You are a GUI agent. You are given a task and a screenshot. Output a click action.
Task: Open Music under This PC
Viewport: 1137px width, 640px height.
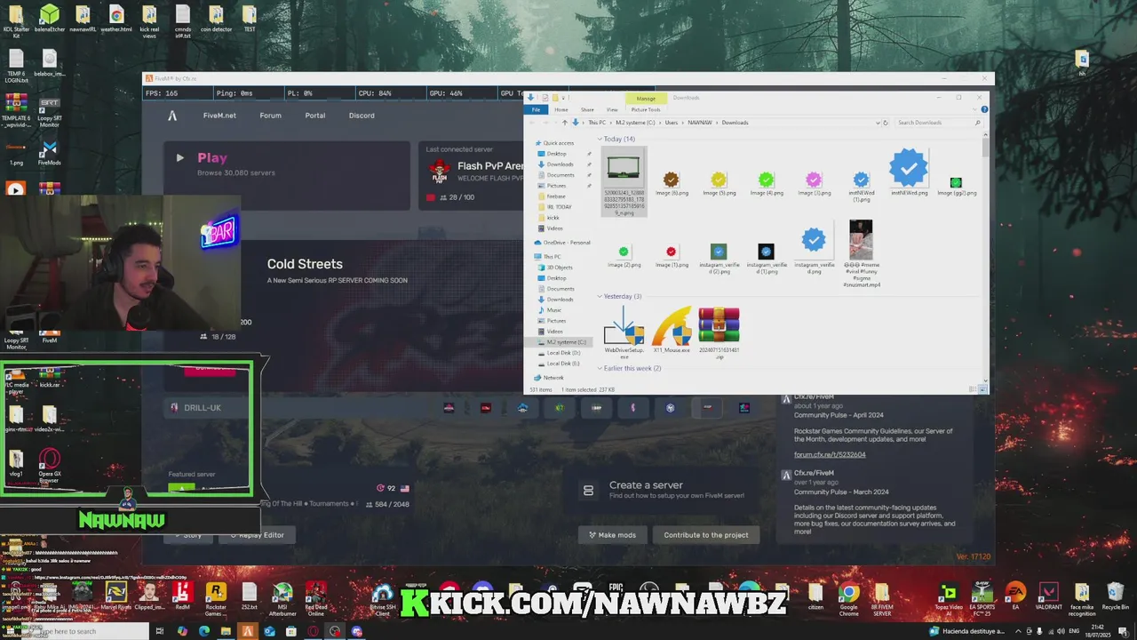click(554, 310)
